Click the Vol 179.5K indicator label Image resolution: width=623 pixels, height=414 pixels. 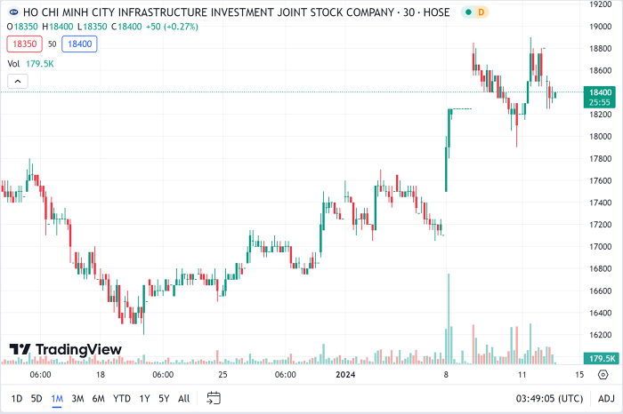(x=30, y=64)
